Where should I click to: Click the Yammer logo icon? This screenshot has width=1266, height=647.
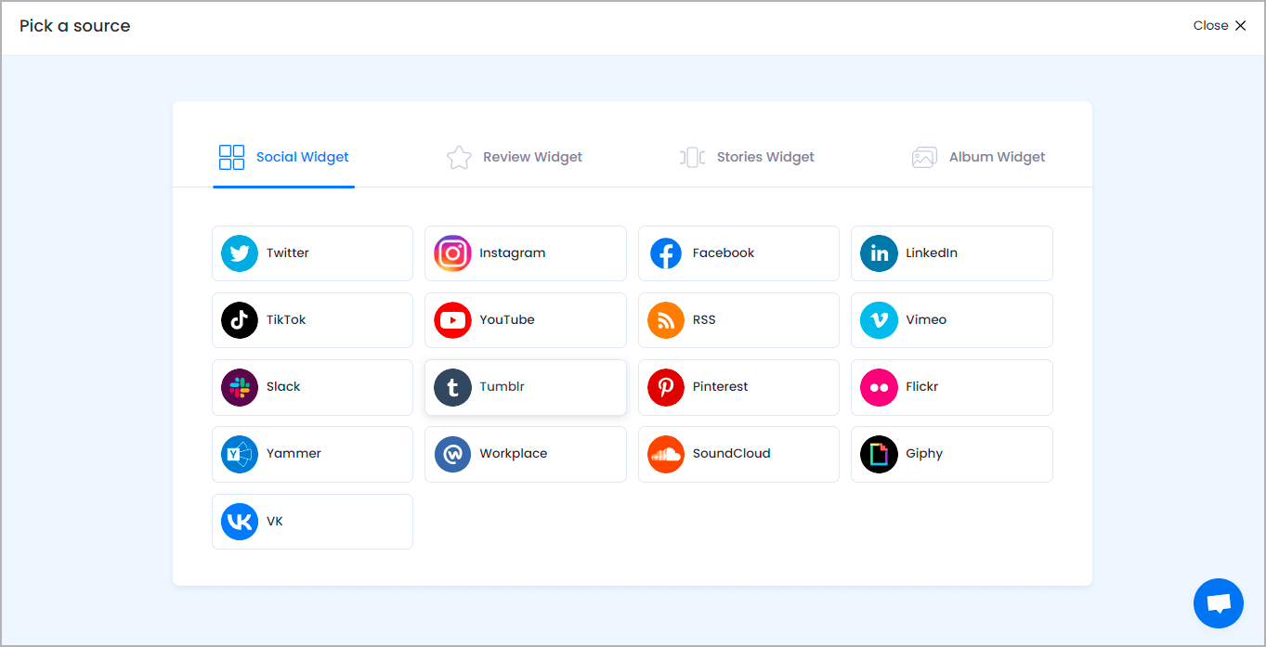pyautogui.click(x=240, y=454)
